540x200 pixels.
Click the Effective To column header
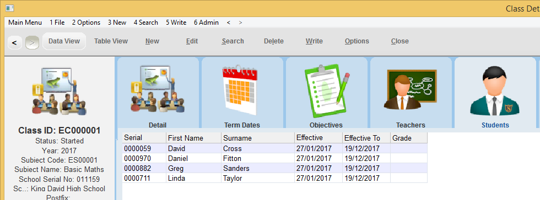tap(366, 138)
